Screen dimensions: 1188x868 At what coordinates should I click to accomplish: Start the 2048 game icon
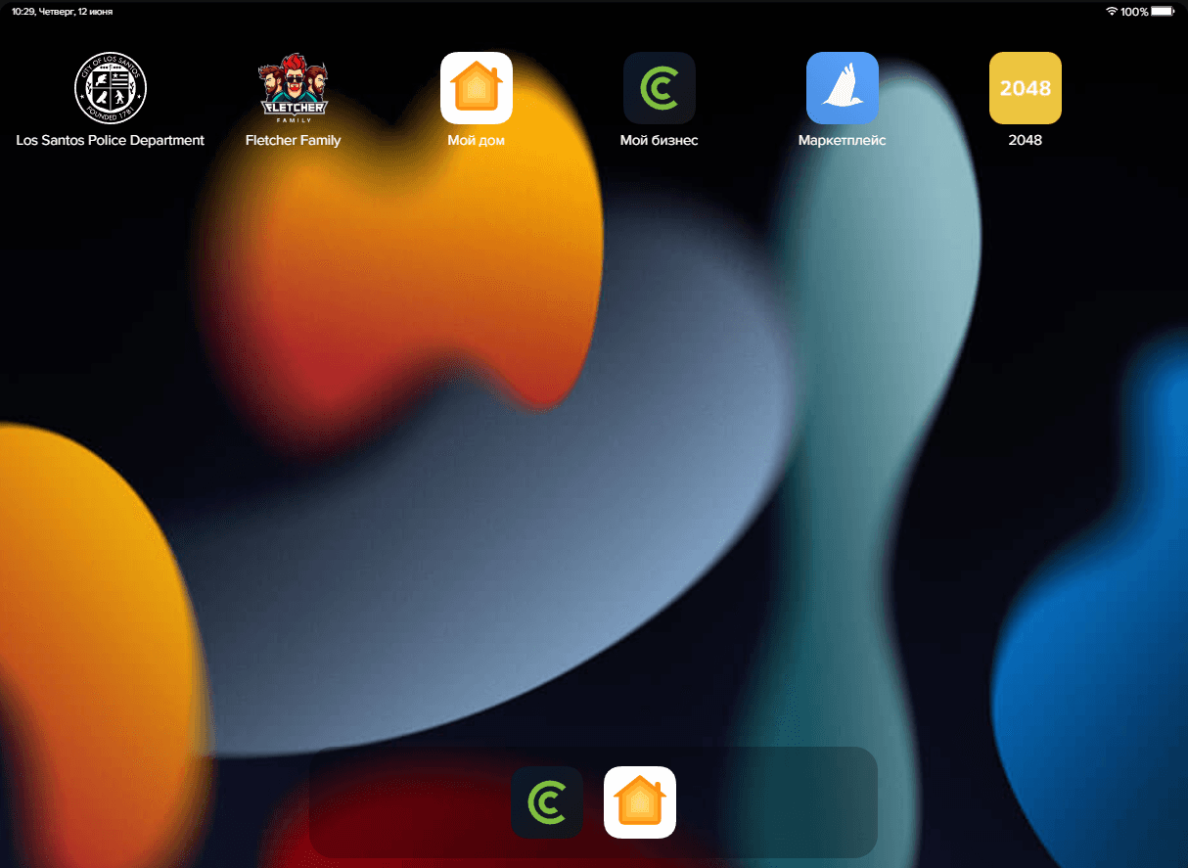(1025, 88)
